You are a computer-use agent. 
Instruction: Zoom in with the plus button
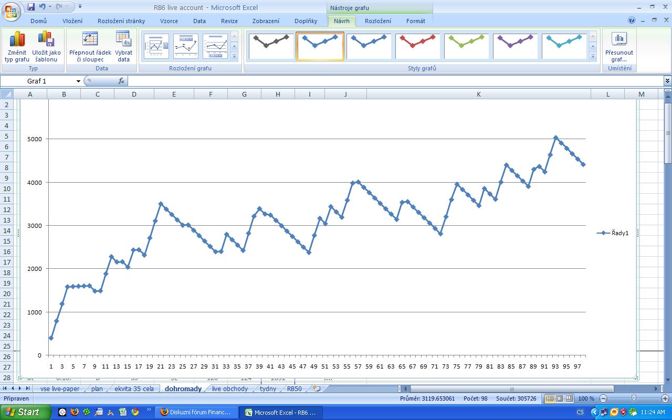[x=664, y=398]
